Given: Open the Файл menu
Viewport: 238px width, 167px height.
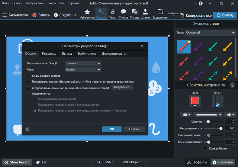Looking at the screenshot, I should 6,3.
